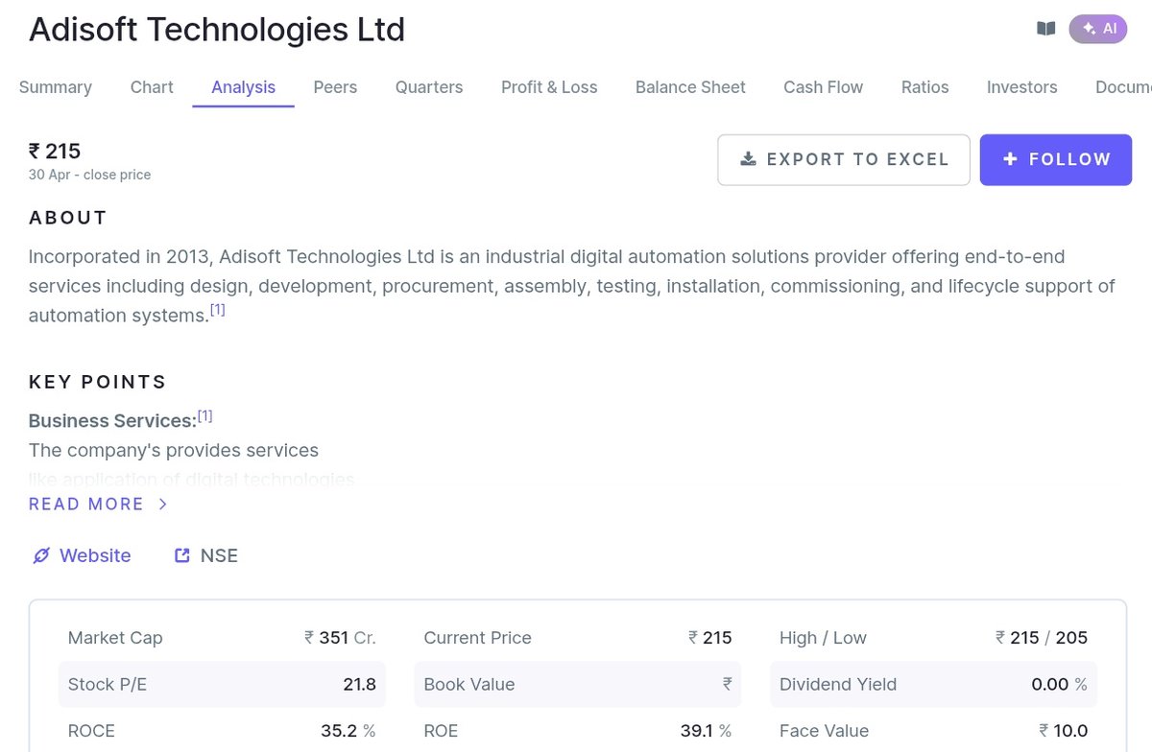Screen dimensions: 1152x752
Task: Click the NSE external link icon
Action: click(182, 555)
